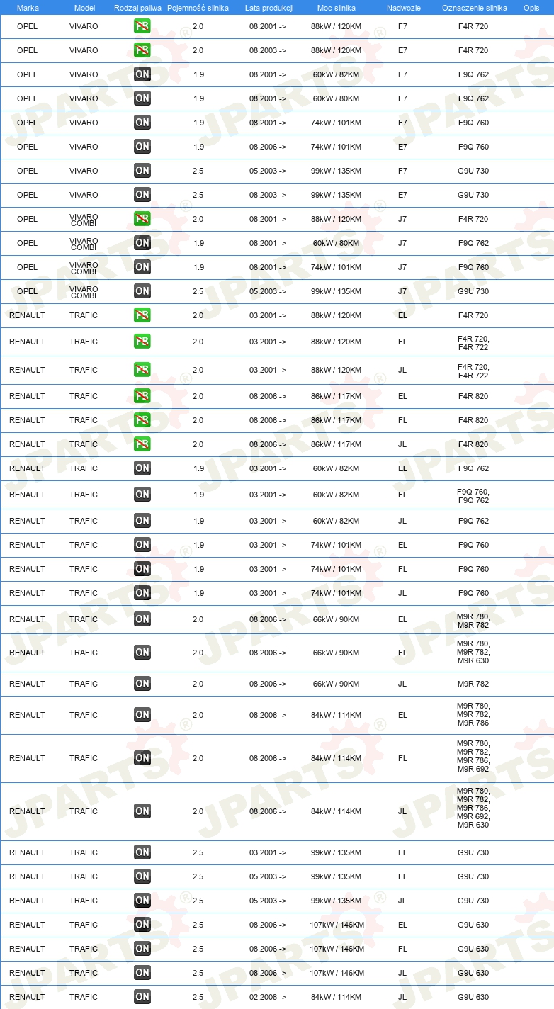The width and height of the screenshot is (554, 1009).
Task: Click ON icon in Vivaro 74kW F7 row
Action: coord(142,123)
